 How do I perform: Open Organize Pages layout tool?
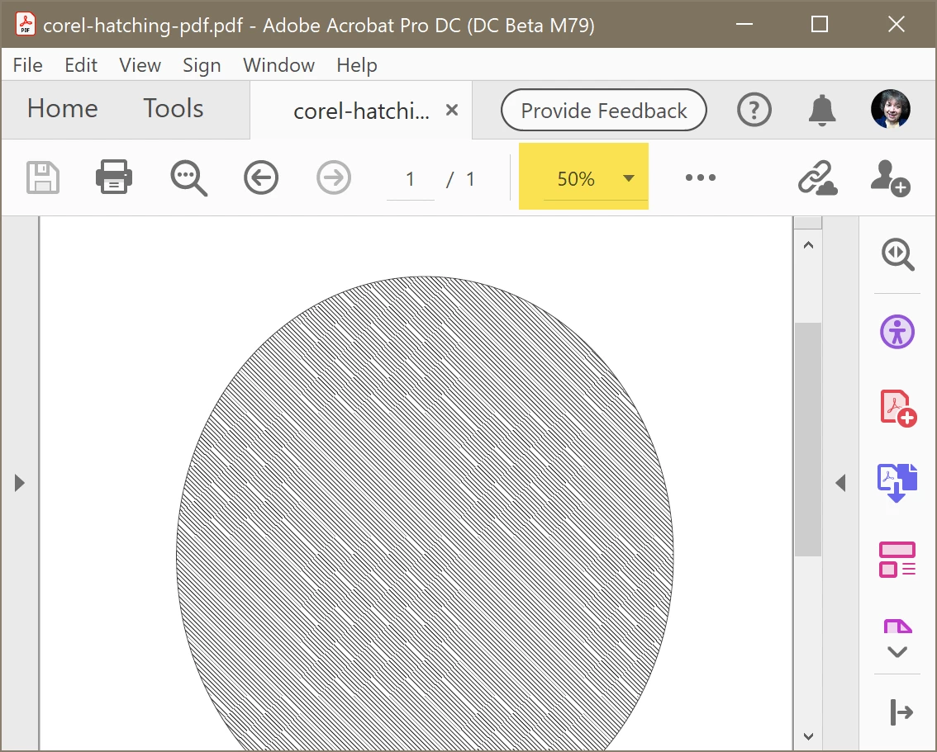pyautogui.click(x=897, y=559)
